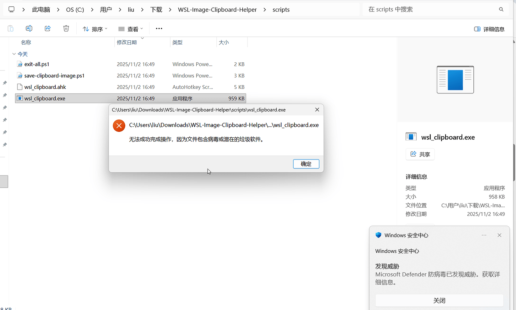Screen dimensions: 516x310
Task: Click the search magnifier icon
Action: click(501, 9)
